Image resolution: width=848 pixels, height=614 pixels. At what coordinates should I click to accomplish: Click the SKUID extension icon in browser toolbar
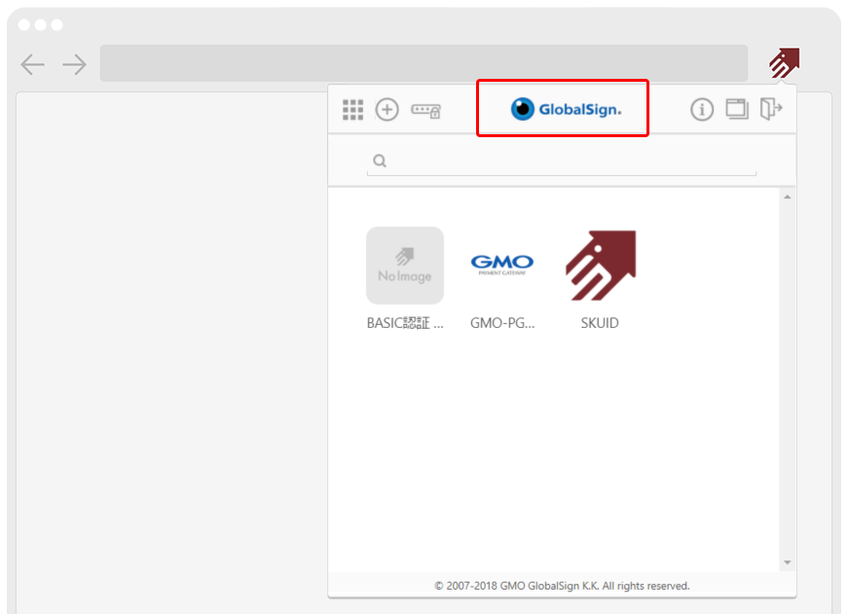[x=784, y=63]
